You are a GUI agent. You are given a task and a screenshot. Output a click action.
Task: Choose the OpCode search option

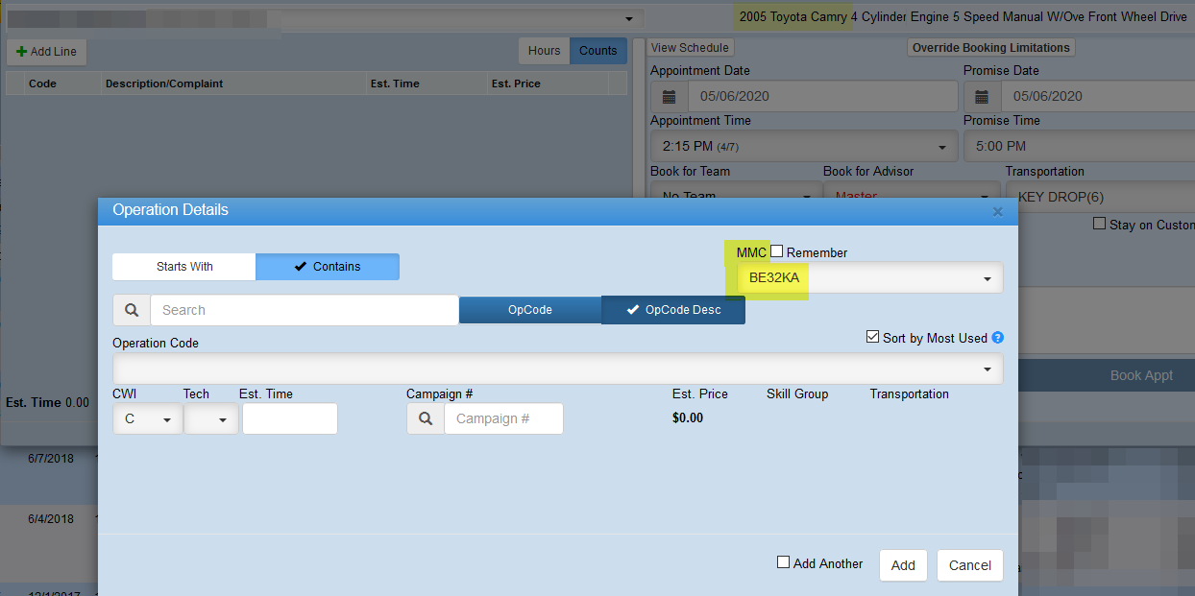tap(529, 310)
